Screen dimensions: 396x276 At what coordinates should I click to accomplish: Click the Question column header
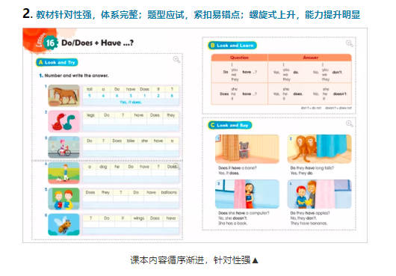click(x=239, y=58)
